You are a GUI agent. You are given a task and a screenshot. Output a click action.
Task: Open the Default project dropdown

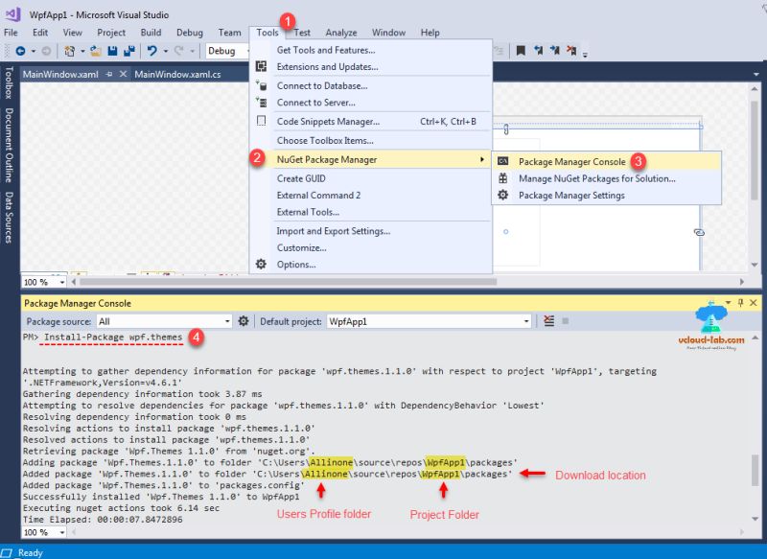pos(526,321)
